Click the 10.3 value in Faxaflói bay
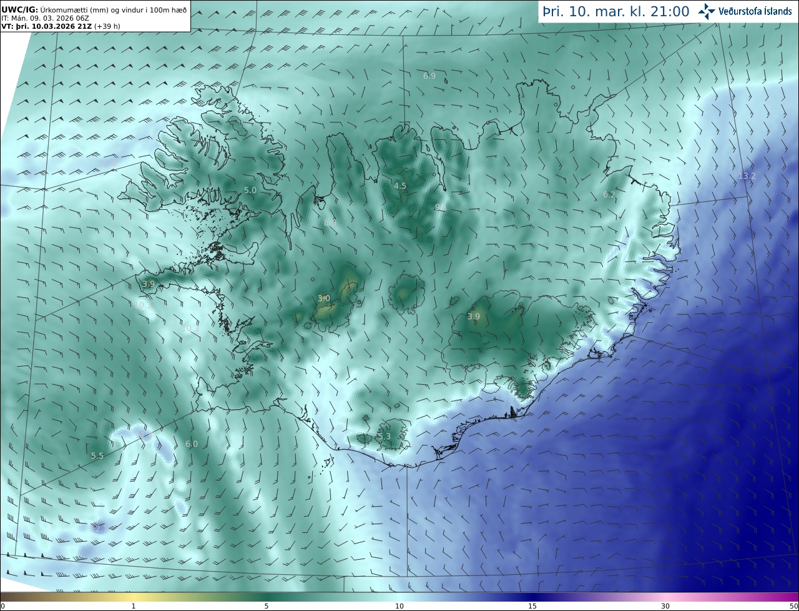Screen dimensions: 799x611 (190, 328)
